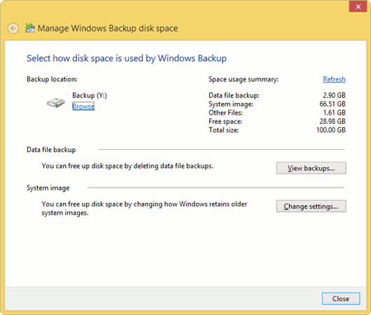Click the 2.90 GB data file backup value
The image size is (371, 315).
tap(334, 95)
